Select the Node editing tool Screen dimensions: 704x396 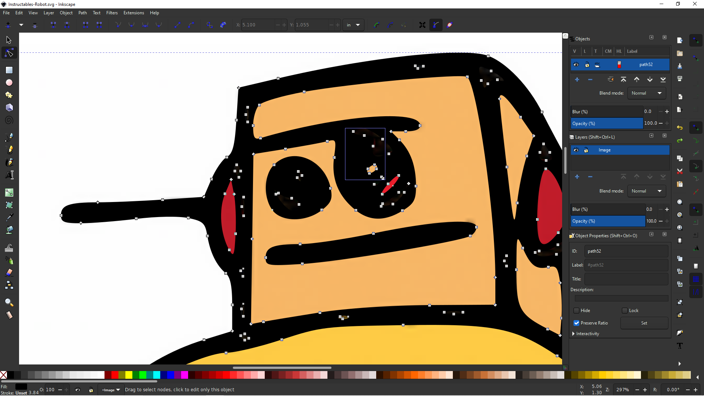[x=9, y=52]
